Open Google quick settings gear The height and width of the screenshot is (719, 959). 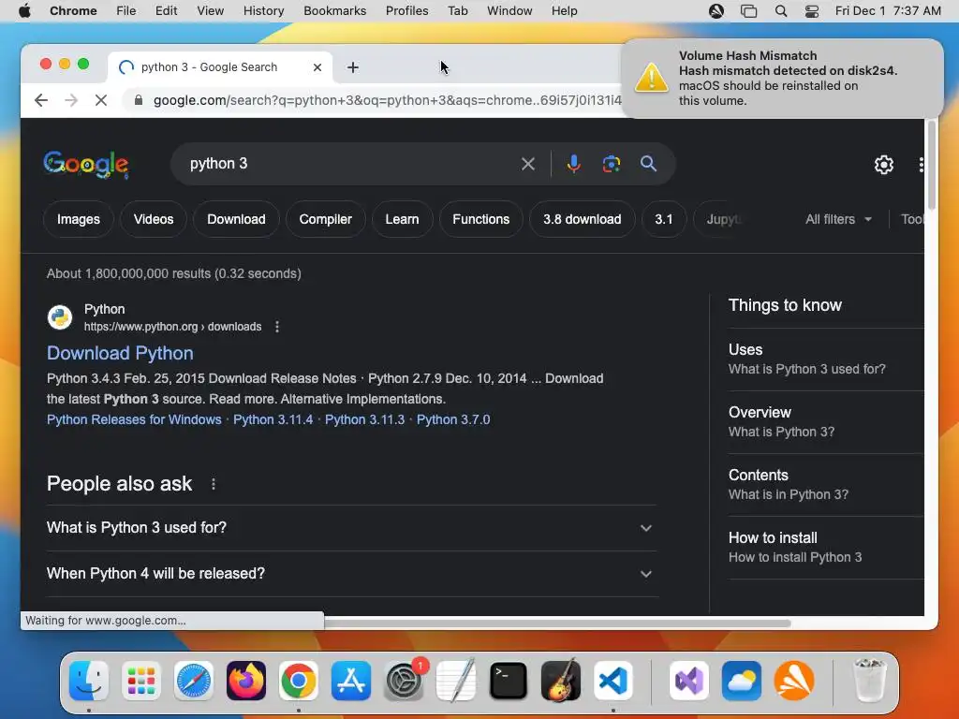coord(884,165)
